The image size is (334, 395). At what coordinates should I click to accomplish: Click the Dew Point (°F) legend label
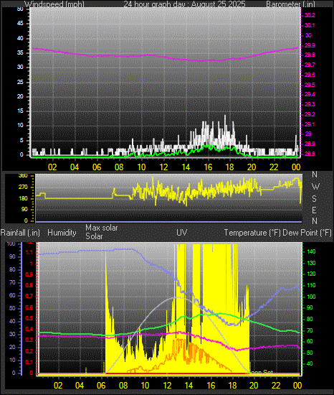coord(307,233)
